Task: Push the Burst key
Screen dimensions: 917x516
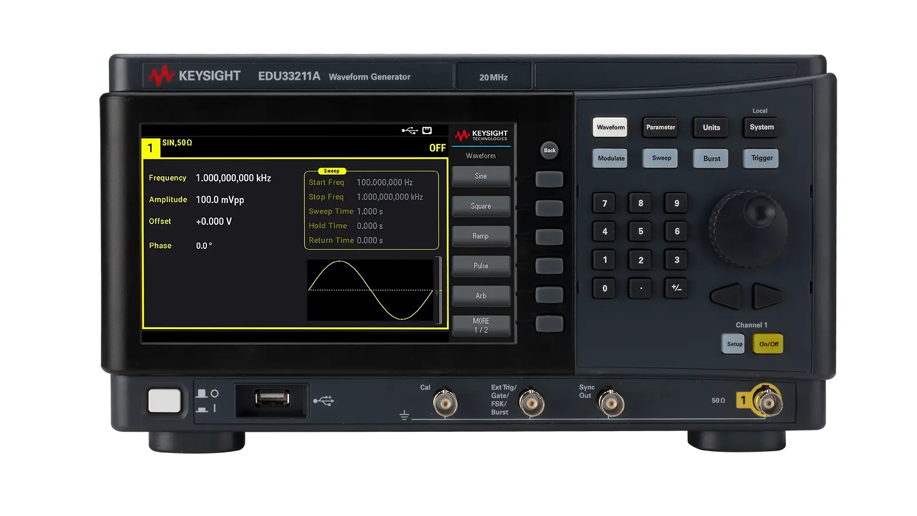Action: point(711,158)
